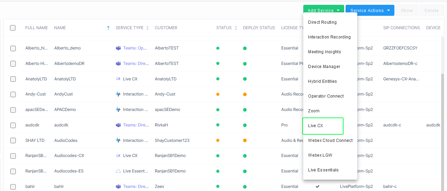Choose Meeting Insights service
Screen dimensions: 447x191
point(325,52)
